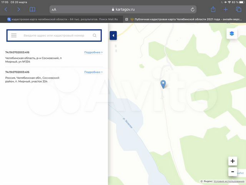The width and height of the screenshot is (246, 185).
Task: Open Safari bookmarks book icon
Action: 32,9
